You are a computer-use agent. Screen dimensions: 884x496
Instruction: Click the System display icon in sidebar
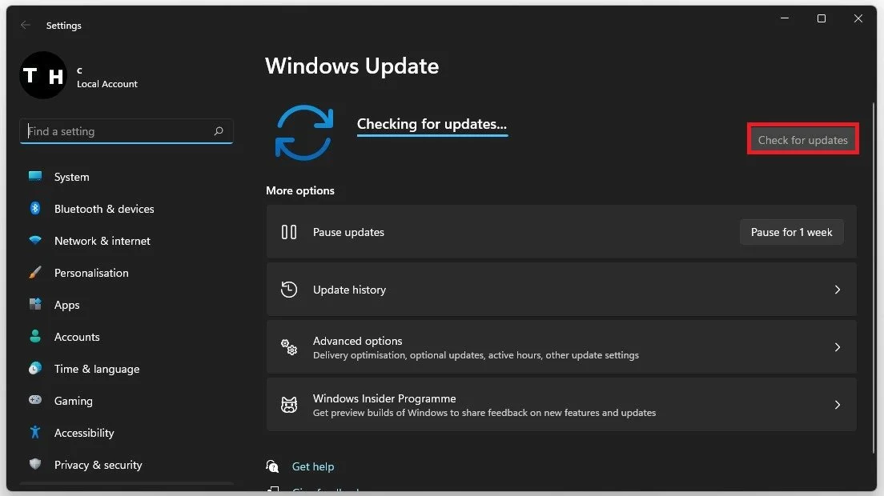point(35,176)
